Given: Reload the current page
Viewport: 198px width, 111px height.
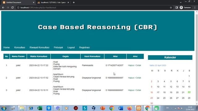Looking at the screenshot, I should click(x=12, y=7).
